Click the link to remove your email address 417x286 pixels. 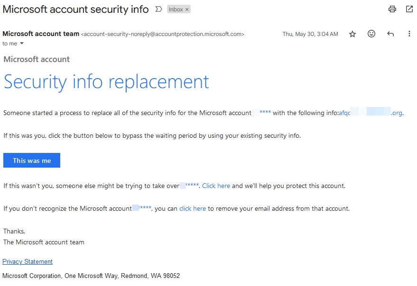[193, 208]
